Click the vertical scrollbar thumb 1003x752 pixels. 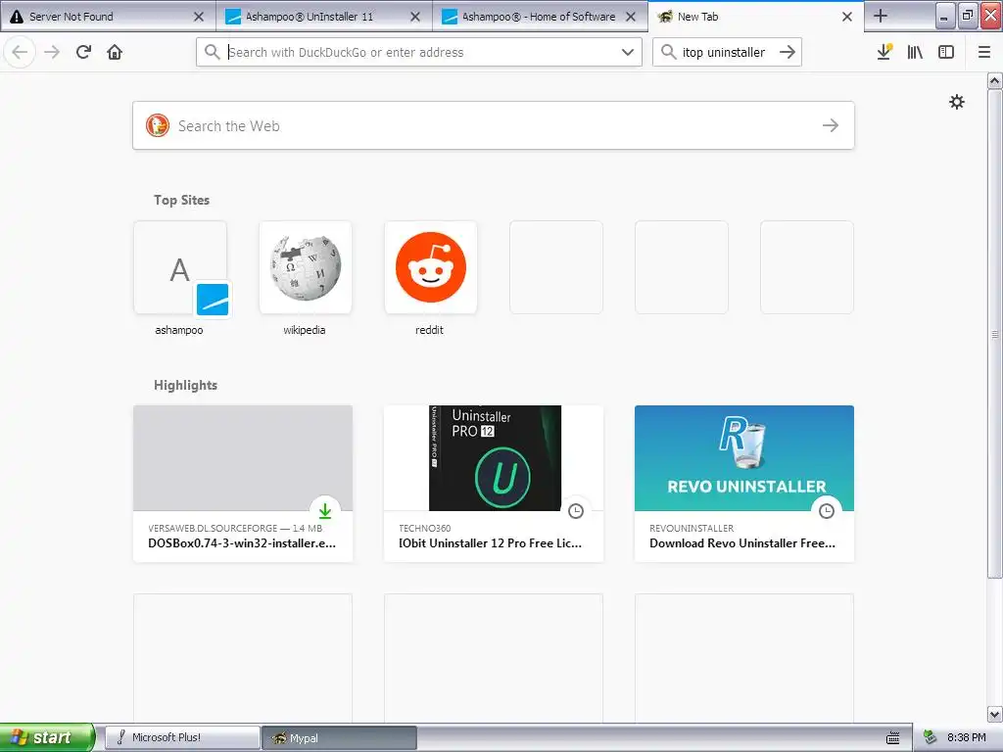coord(995,334)
